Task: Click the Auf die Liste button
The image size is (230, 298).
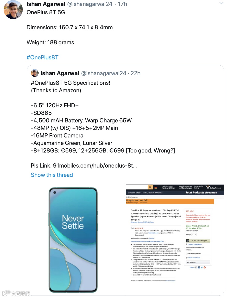Action: (x=198, y=262)
